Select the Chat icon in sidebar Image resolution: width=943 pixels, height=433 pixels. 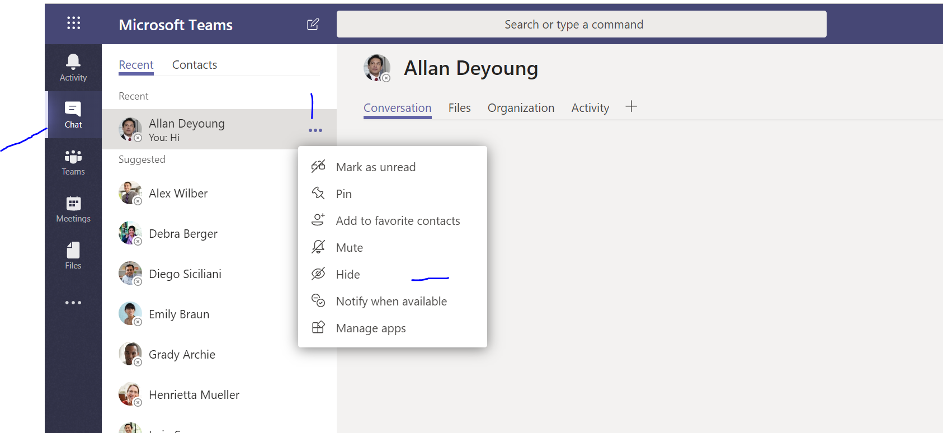pos(73,115)
